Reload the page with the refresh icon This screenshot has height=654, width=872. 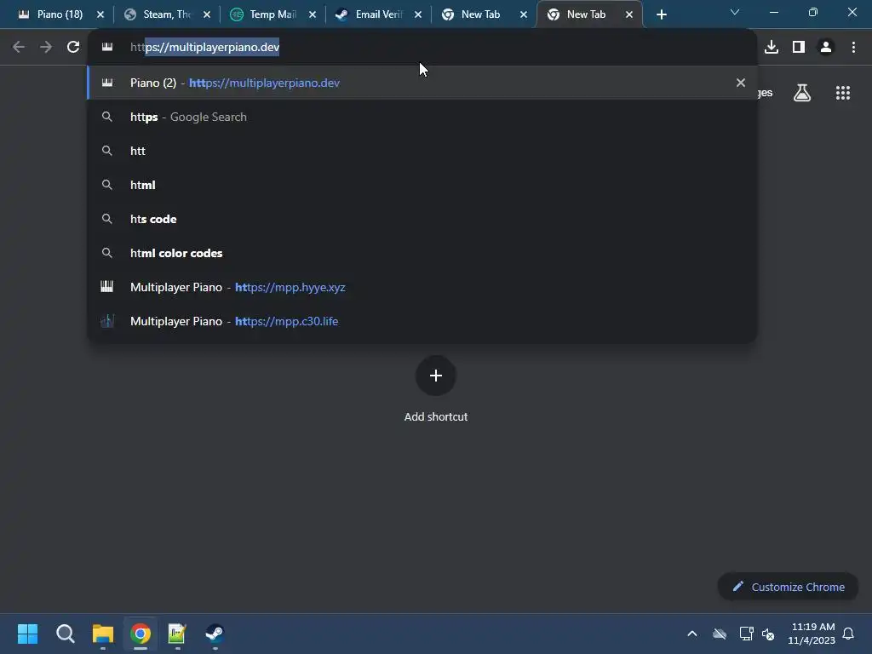[73, 48]
